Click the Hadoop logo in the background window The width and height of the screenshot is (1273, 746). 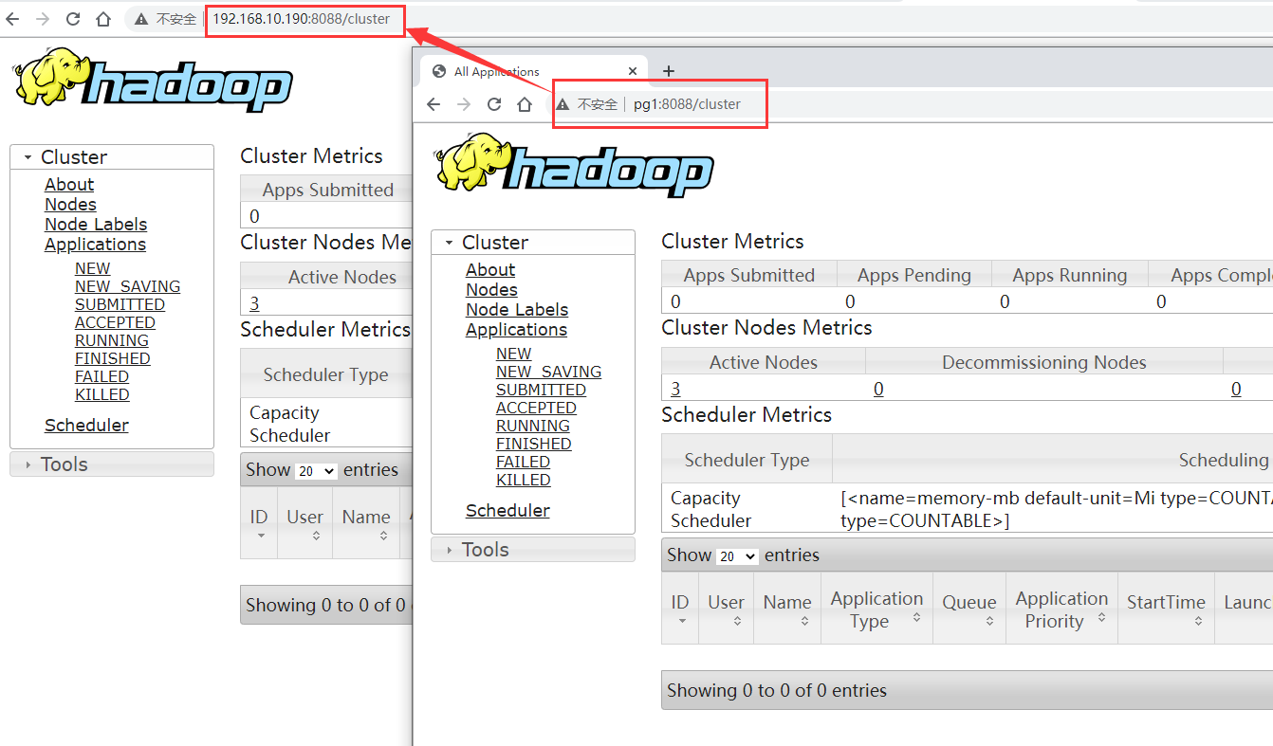click(152, 81)
